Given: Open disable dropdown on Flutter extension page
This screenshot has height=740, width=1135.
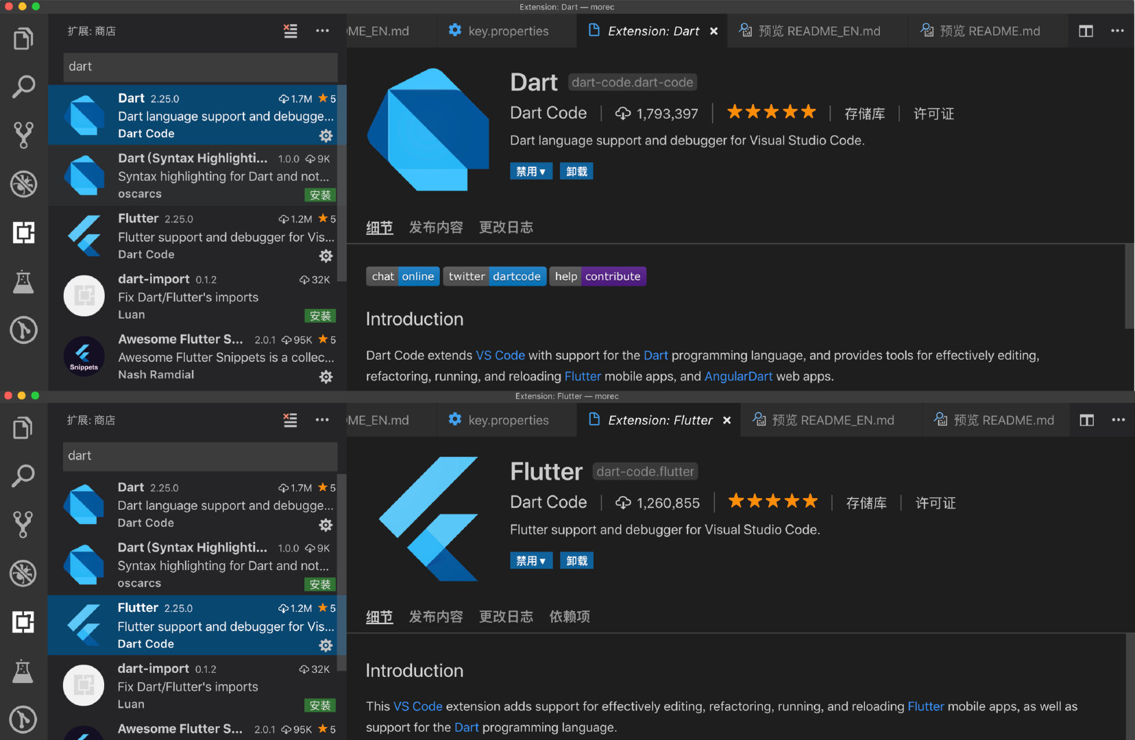Looking at the screenshot, I should [531, 560].
